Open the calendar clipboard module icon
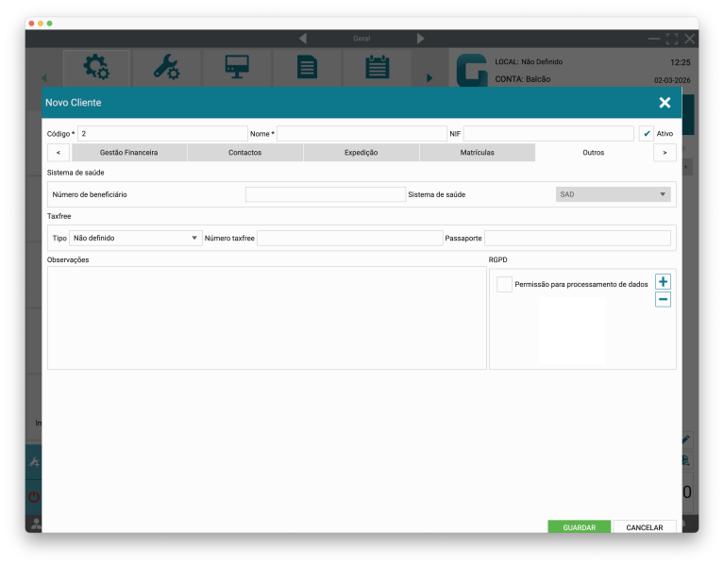This screenshot has height=566, width=724. click(377, 68)
